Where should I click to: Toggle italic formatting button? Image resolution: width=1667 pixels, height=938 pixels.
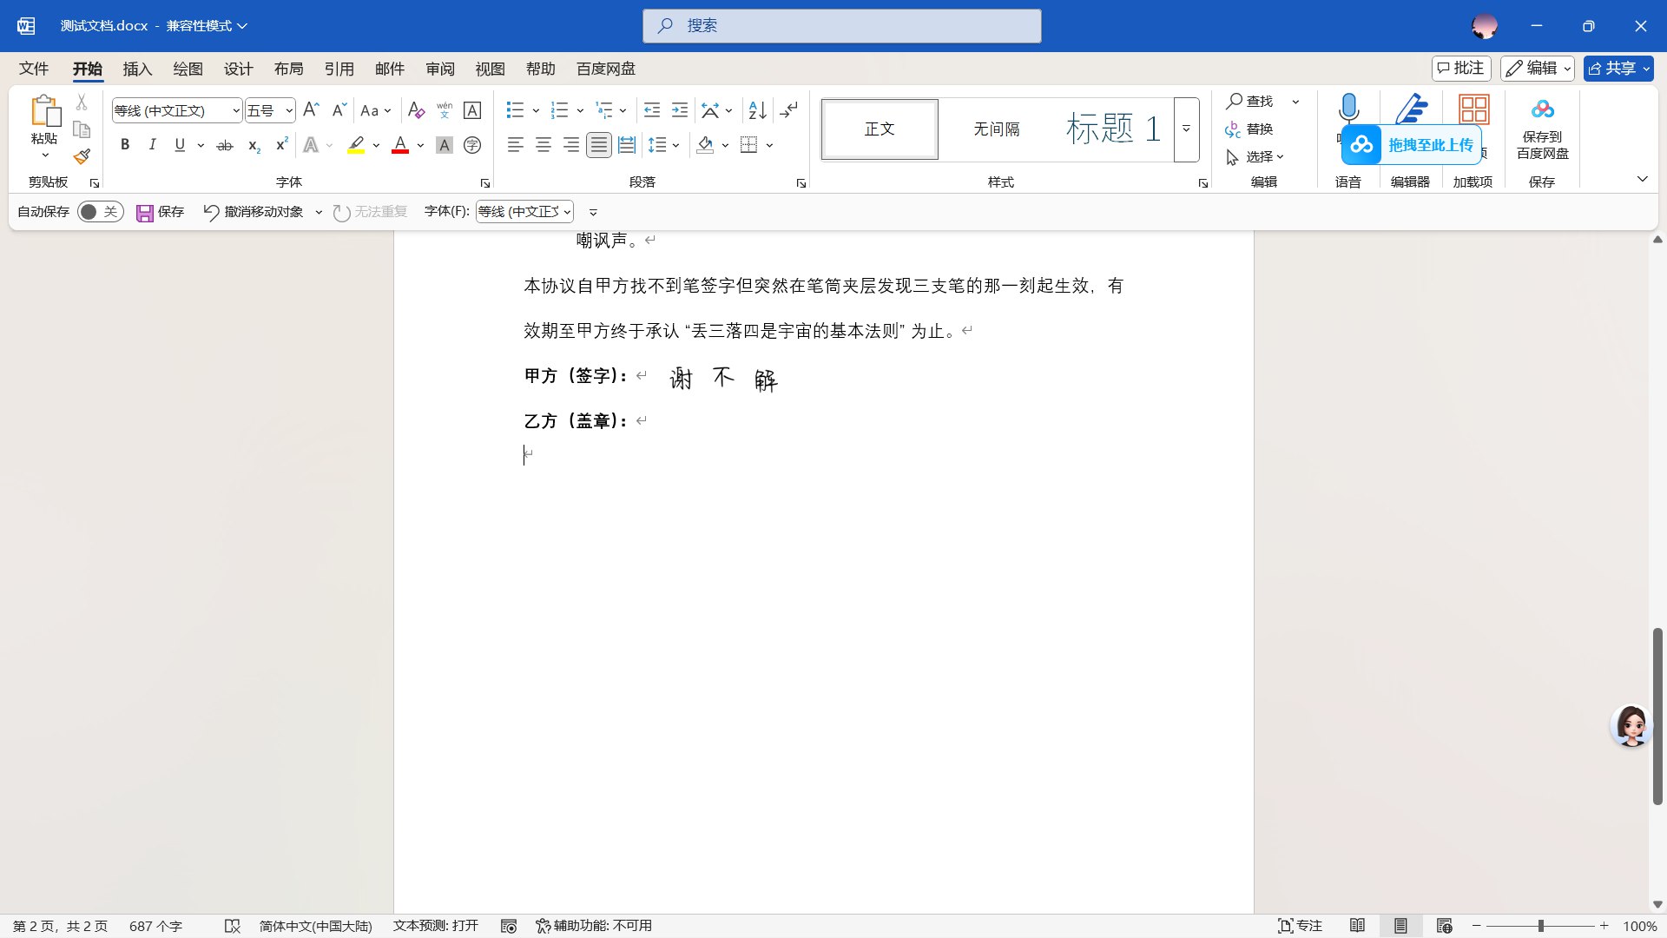point(152,145)
